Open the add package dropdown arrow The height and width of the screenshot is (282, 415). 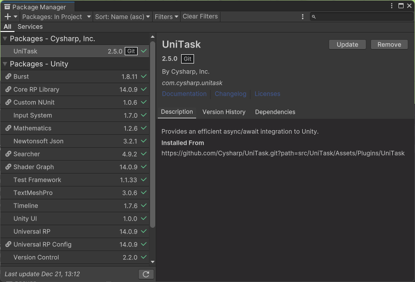(x=16, y=17)
